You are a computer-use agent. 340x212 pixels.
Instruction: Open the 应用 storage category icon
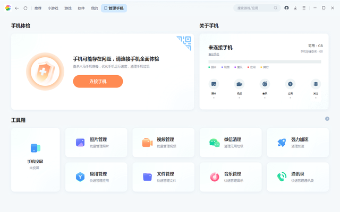coord(291,84)
